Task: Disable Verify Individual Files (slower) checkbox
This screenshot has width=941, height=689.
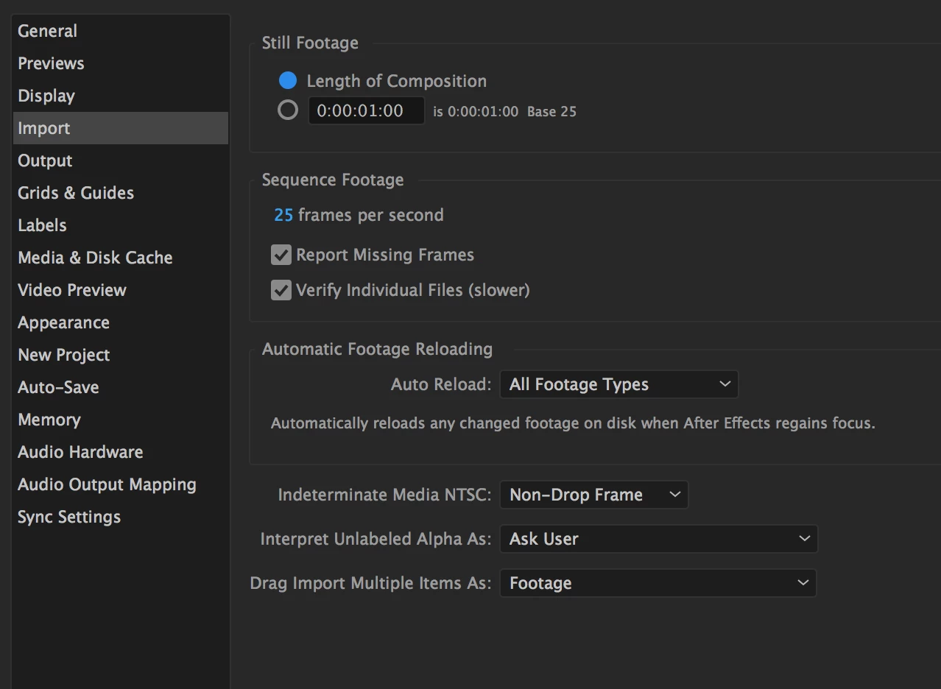Action: (281, 290)
